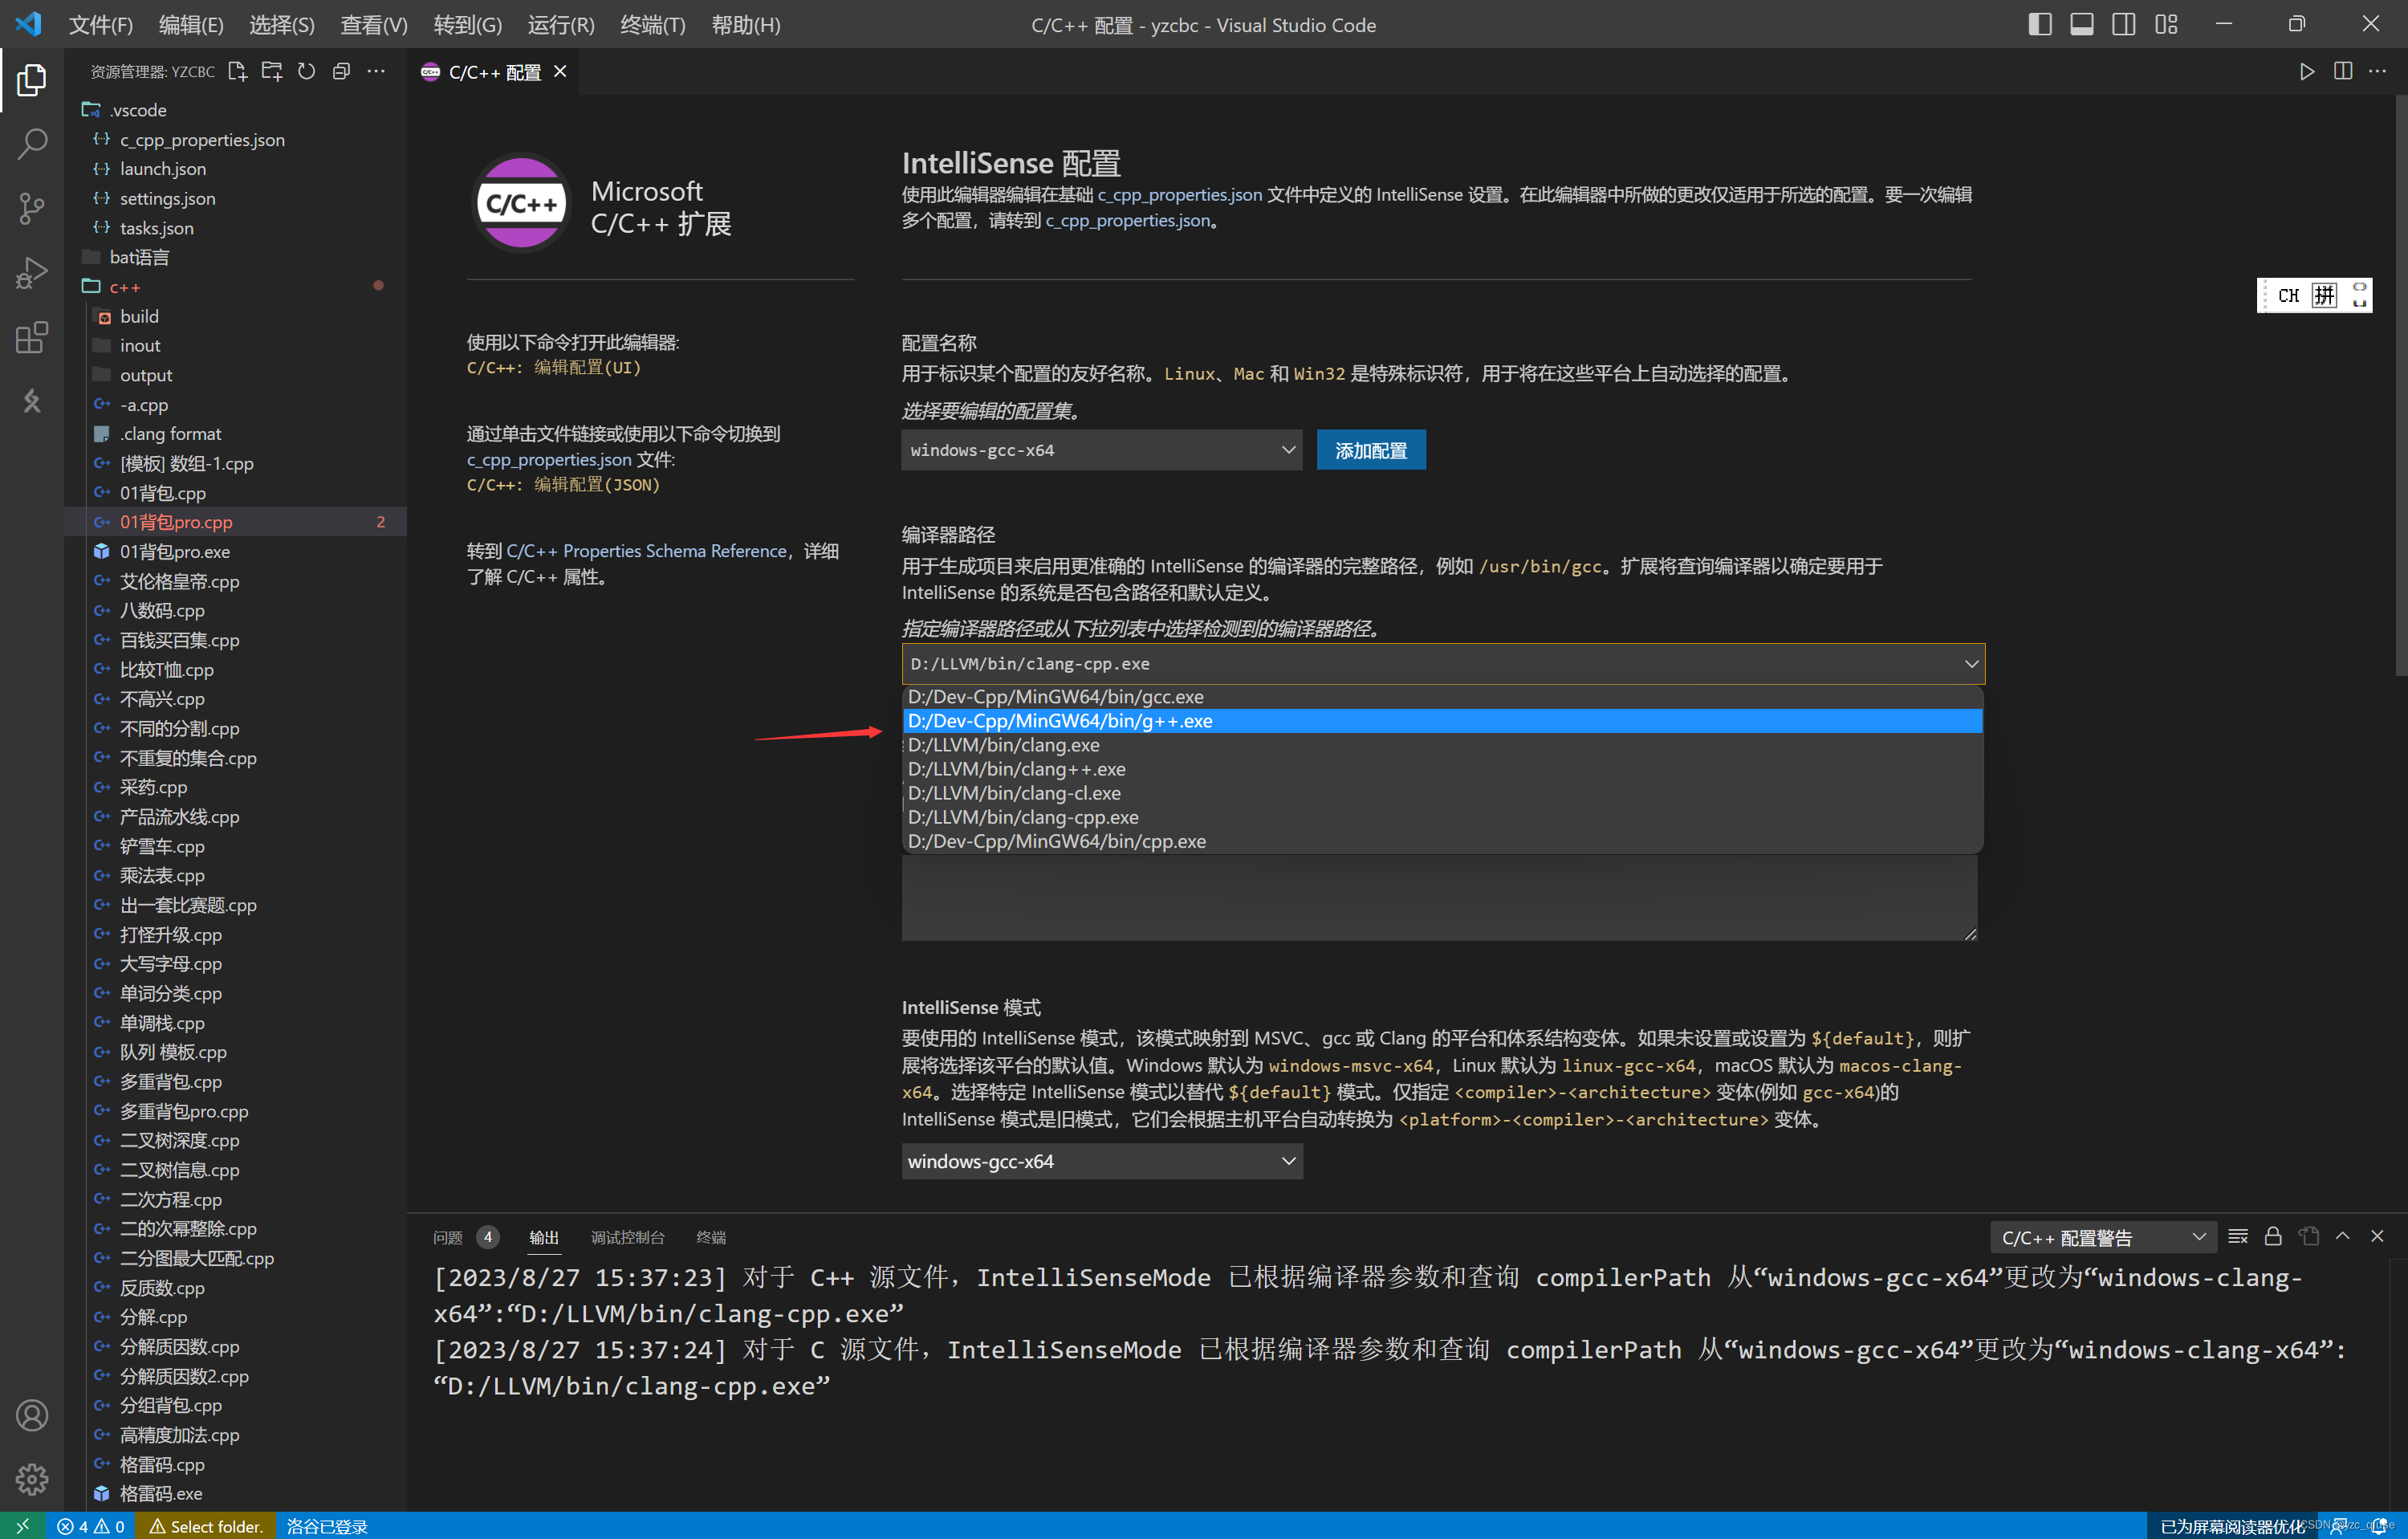Open Customize Layout icon
The image size is (2408, 1539).
click(2166, 24)
